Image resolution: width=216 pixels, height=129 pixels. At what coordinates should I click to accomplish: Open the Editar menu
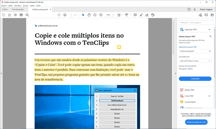pos(11,6)
